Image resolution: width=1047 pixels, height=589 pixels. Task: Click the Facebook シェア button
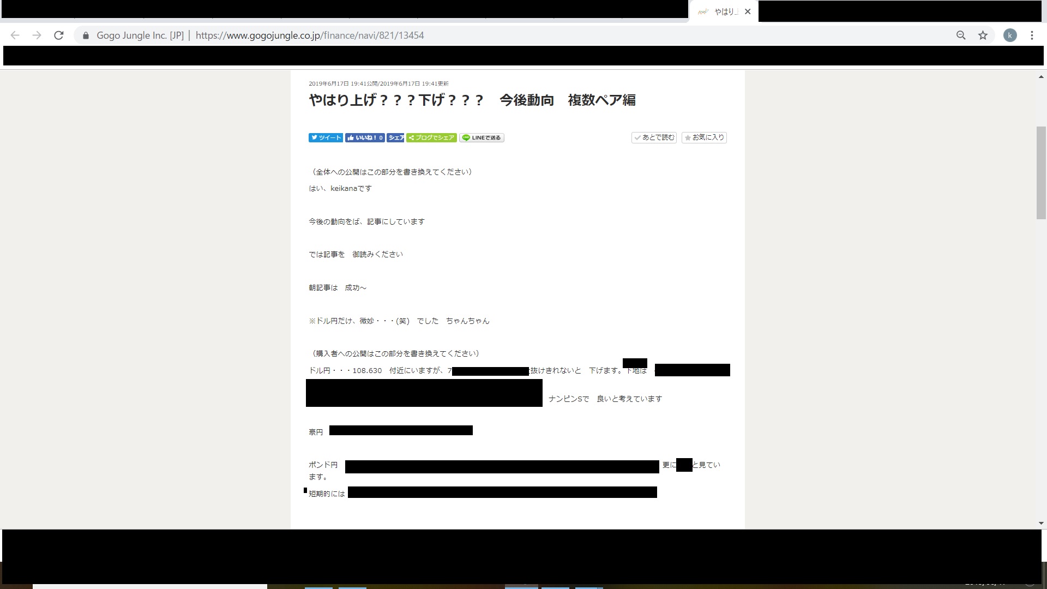tap(395, 138)
